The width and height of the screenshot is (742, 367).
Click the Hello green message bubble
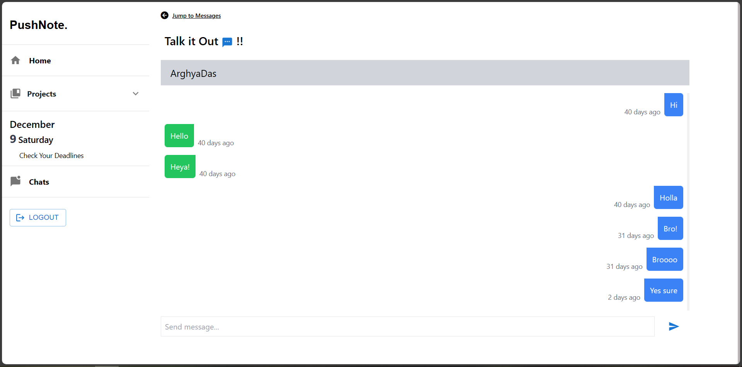pyautogui.click(x=179, y=136)
